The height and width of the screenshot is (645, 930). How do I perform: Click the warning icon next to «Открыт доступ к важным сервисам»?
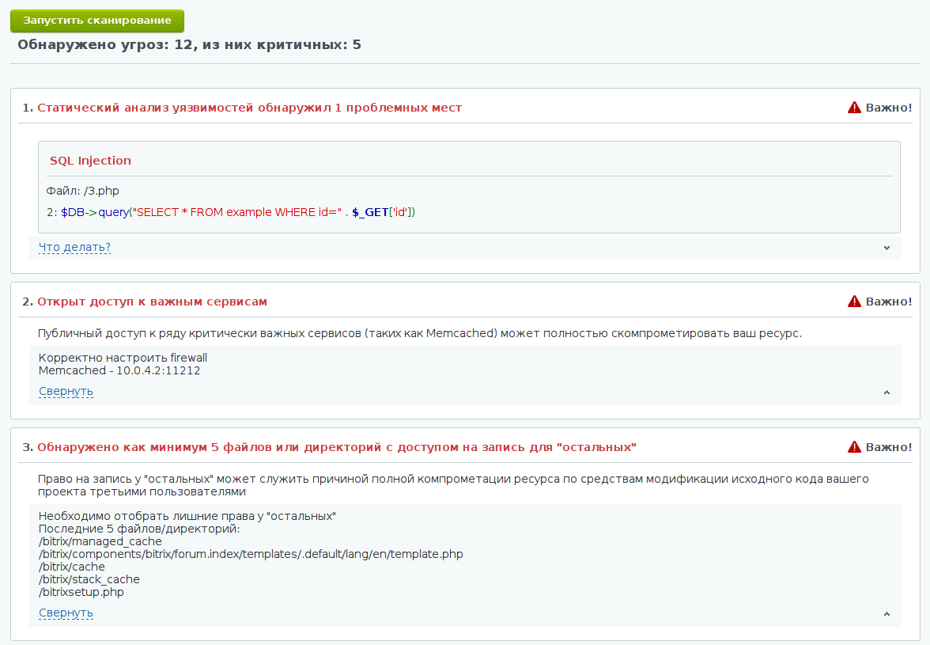pyautogui.click(x=854, y=302)
